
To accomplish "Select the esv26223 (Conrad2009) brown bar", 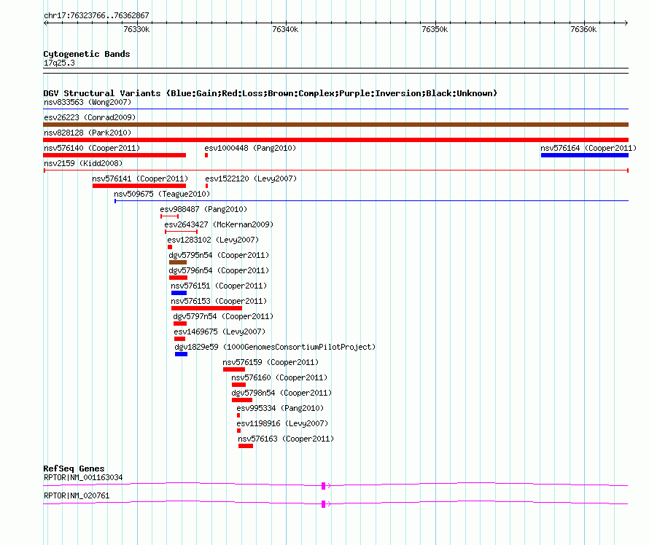I will [x=335, y=125].
